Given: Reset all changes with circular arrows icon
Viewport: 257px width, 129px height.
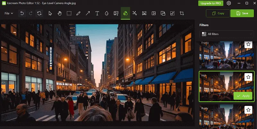Looking at the screenshot, I should pyautogui.click(x=39, y=13).
